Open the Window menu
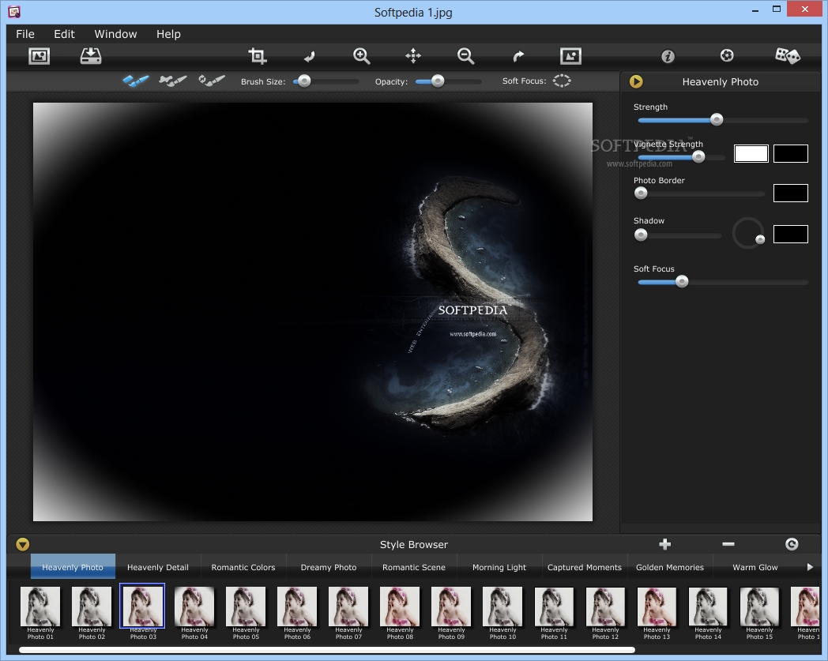Image resolution: width=828 pixels, height=661 pixels. point(115,34)
